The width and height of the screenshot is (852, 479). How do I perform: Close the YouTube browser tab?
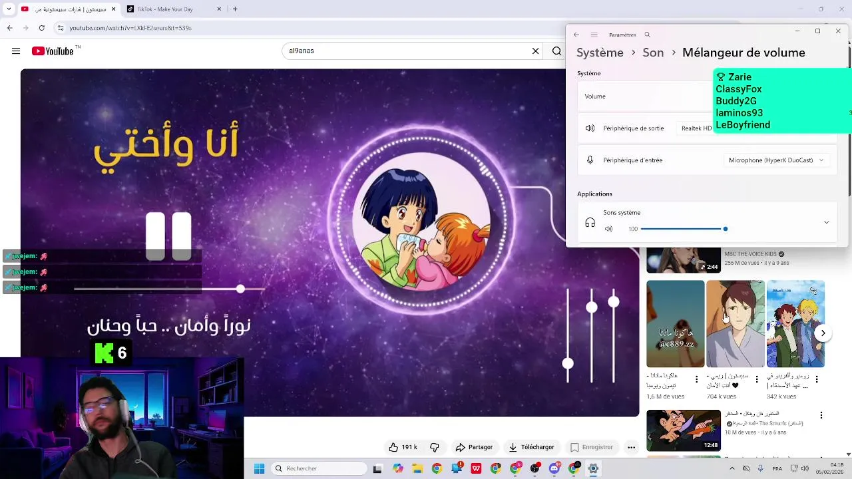pos(113,9)
